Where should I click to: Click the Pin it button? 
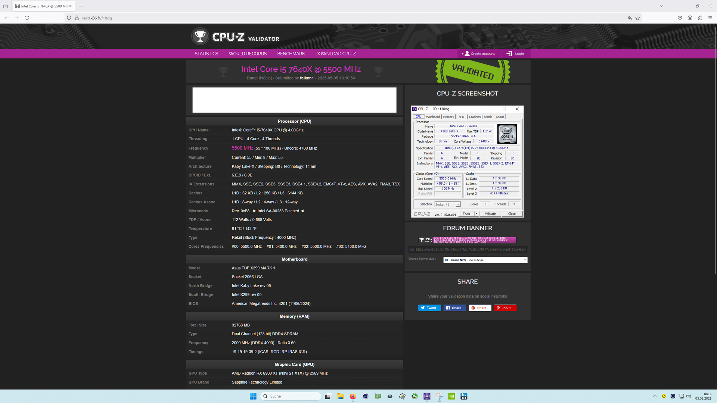(505, 308)
